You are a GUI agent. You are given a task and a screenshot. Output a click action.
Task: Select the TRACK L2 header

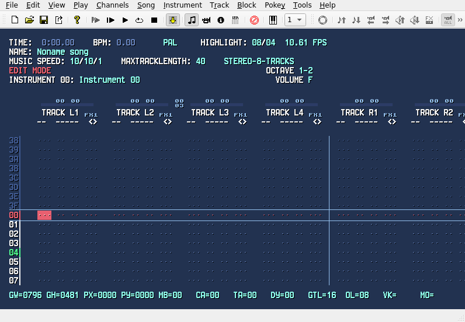click(135, 113)
